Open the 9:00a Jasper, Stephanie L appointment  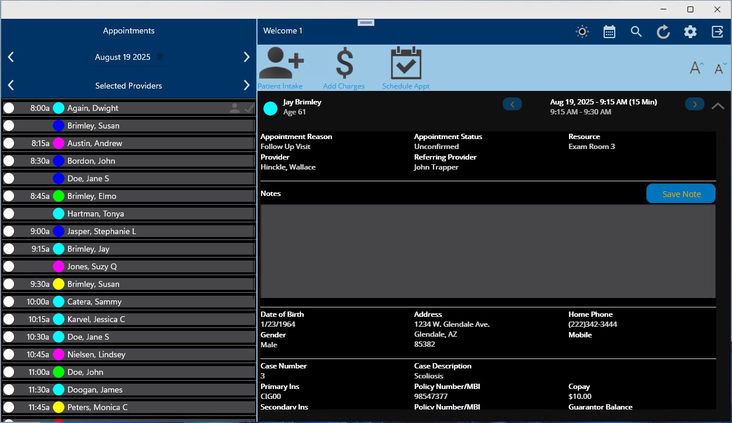tap(128, 231)
